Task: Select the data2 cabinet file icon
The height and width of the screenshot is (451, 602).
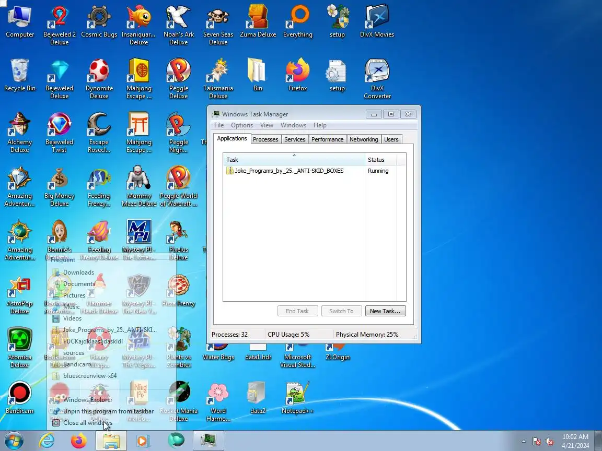Action: click(258, 397)
